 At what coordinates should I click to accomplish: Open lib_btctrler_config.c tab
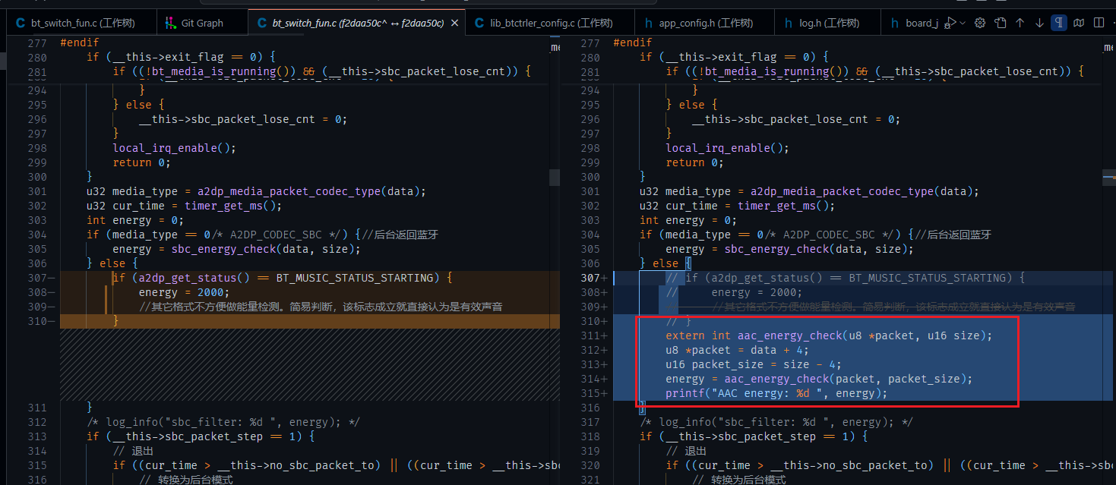pos(542,23)
